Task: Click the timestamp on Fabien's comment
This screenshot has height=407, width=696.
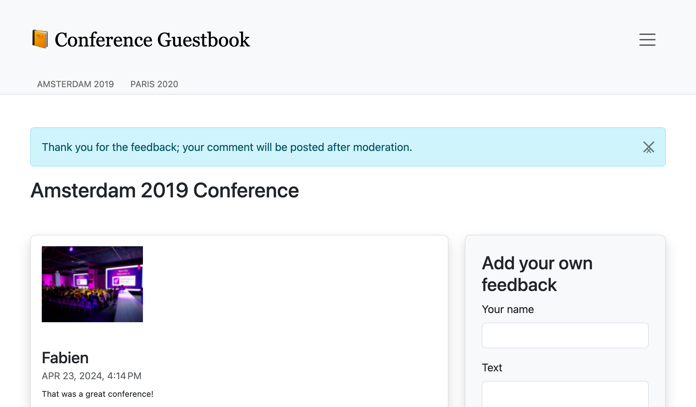Action: click(92, 376)
